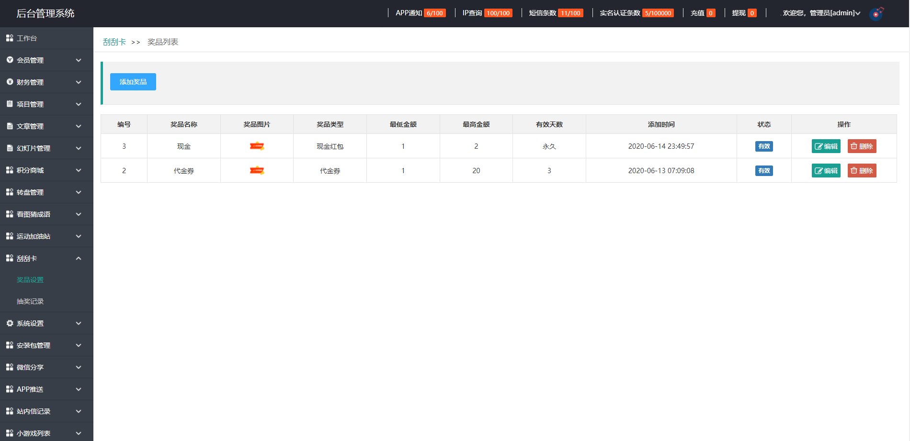Open the 看图猜成语 menu label
This screenshot has height=441, width=910.
(34, 214)
